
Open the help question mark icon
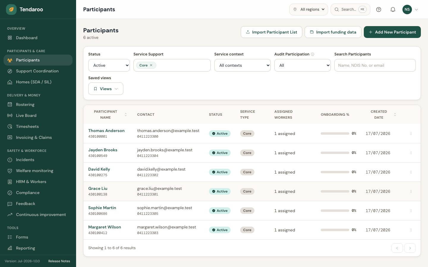click(379, 9)
